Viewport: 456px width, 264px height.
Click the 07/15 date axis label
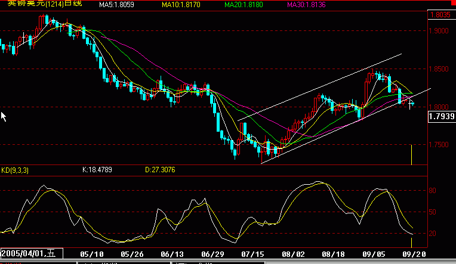tap(252, 254)
